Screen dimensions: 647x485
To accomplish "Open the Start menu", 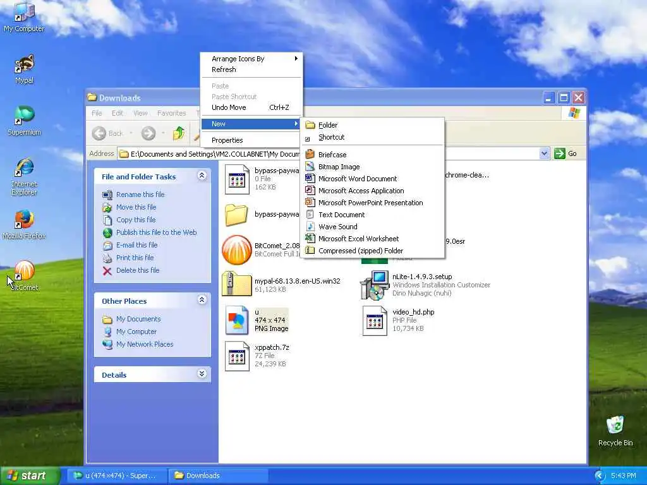I will 30,476.
